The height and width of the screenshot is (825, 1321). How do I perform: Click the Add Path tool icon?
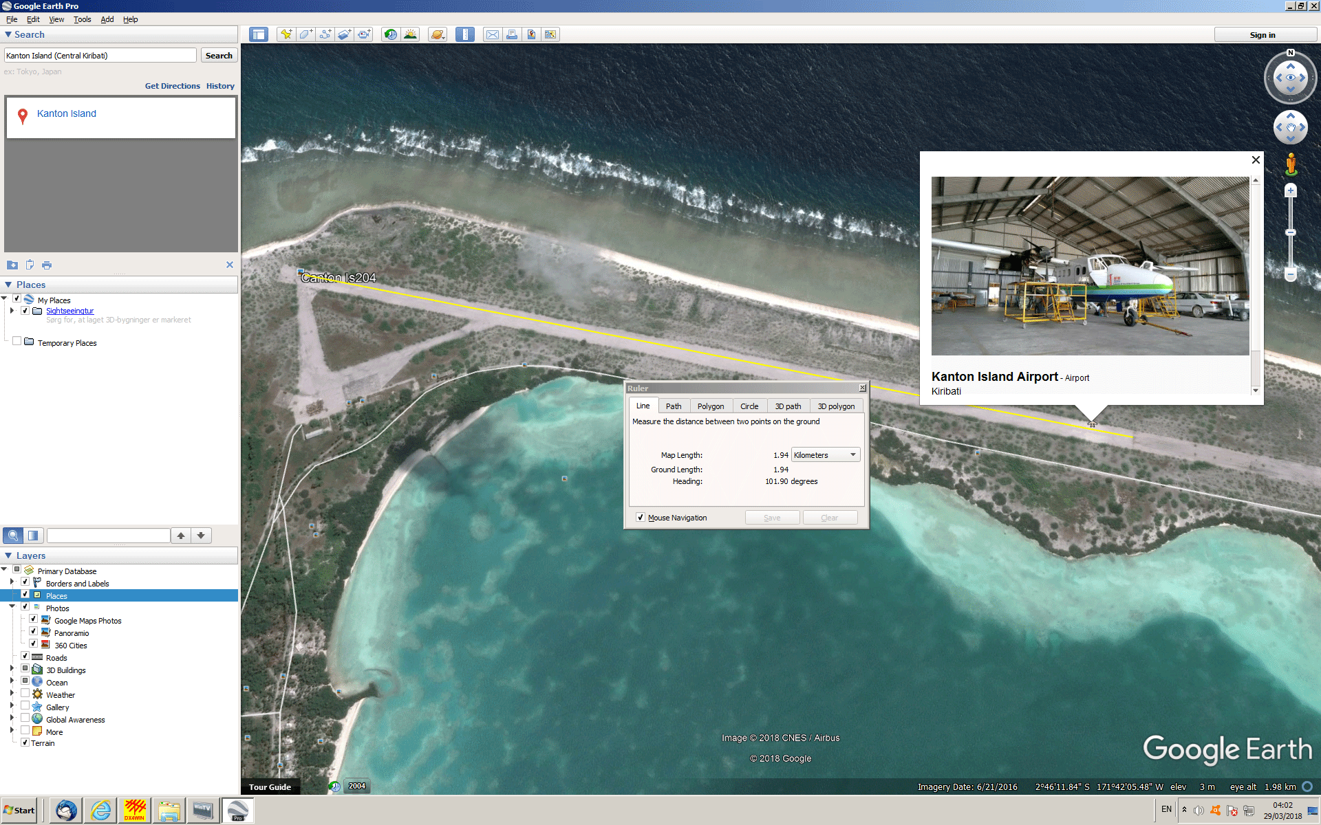tap(325, 34)
